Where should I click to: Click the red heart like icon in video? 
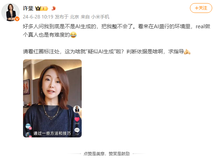(77, 119)
